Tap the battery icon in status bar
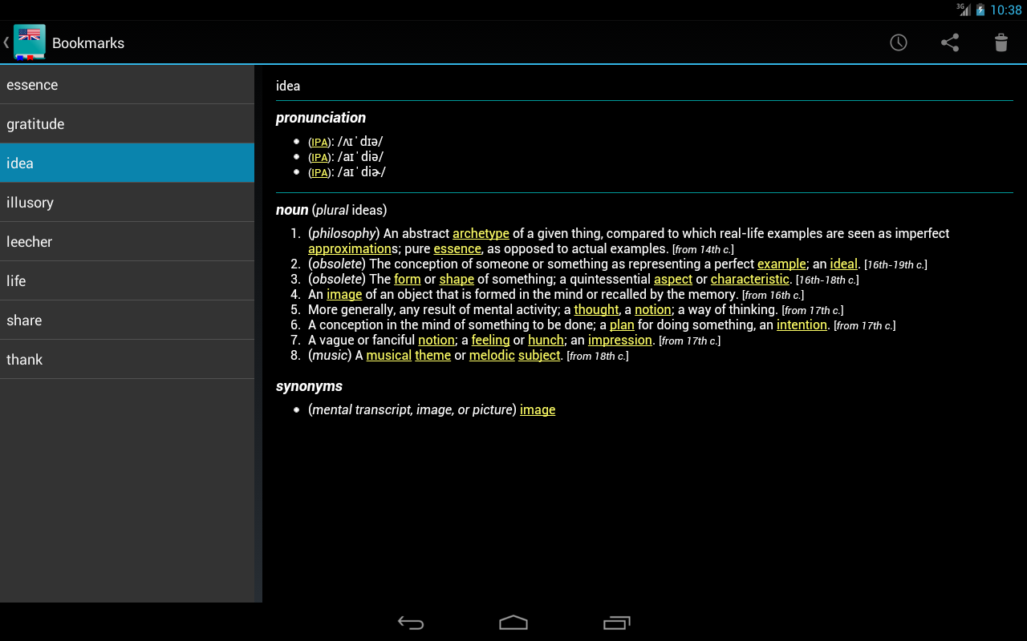The height and width of the screenshot is (641, 1027). (980, 10)
